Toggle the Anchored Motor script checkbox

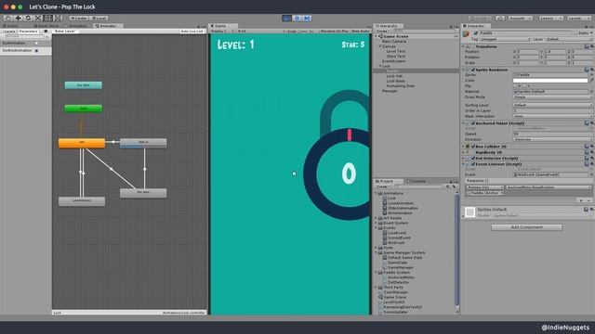[473, 123]
